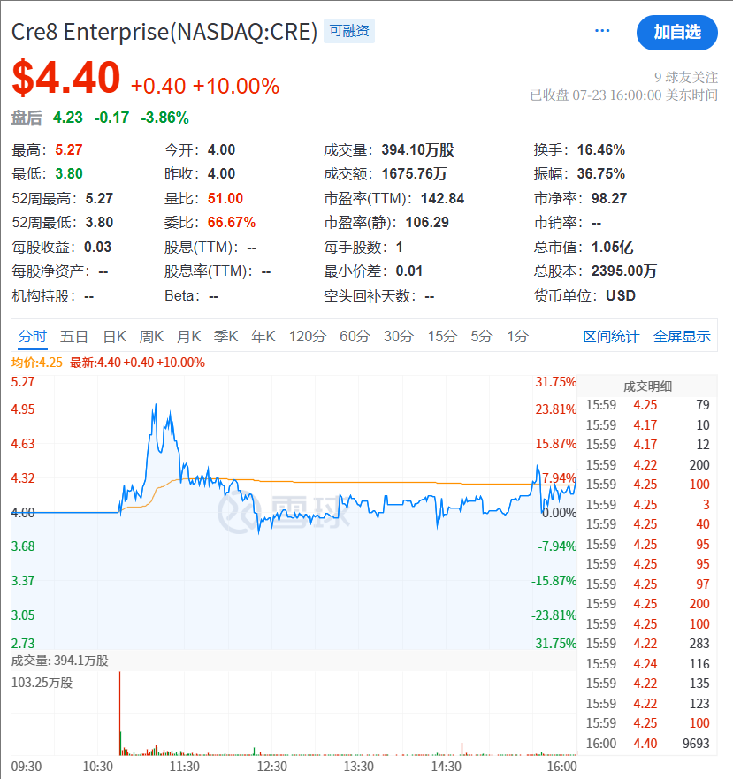Click the 成交额 value 1675.76万

[414, 173]
